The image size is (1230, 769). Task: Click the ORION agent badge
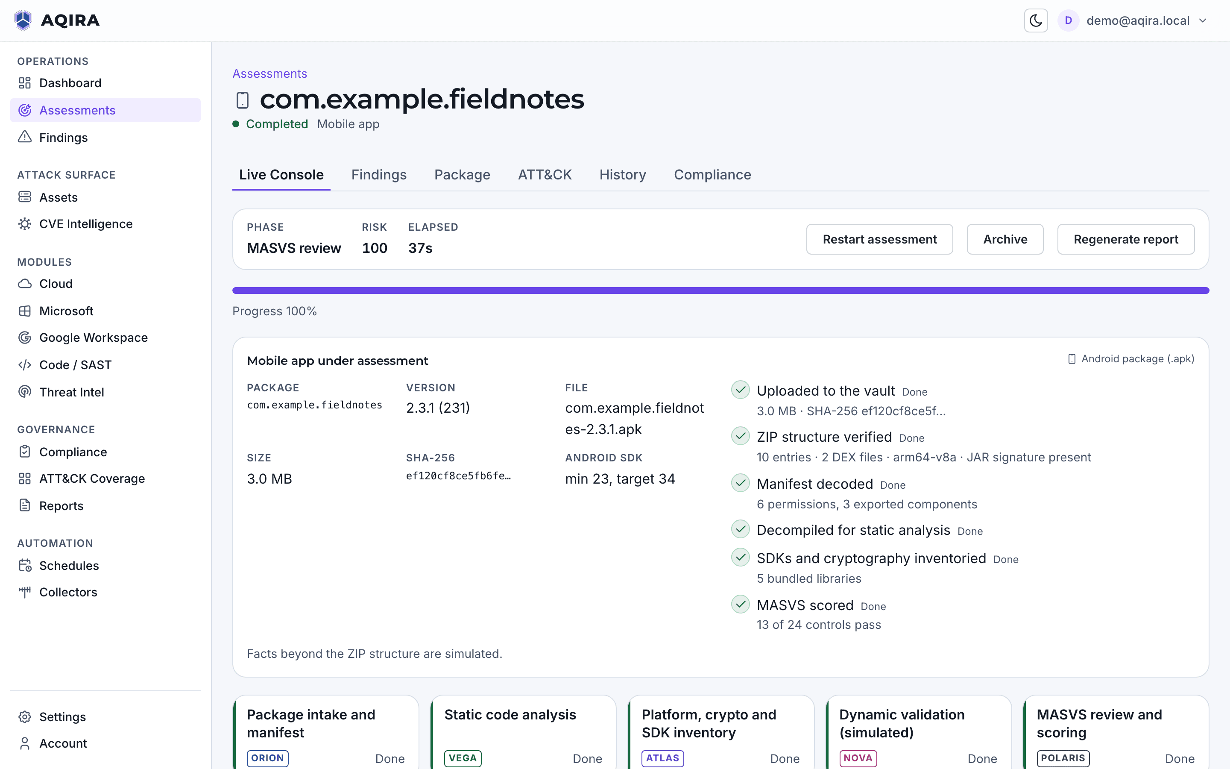tap(267, 758)
